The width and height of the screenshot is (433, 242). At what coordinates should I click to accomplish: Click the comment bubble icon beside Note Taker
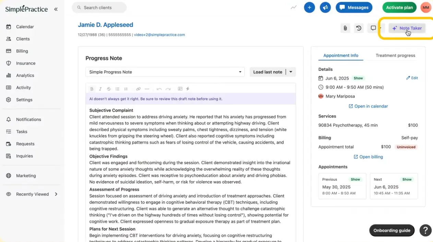pos(373,28)
